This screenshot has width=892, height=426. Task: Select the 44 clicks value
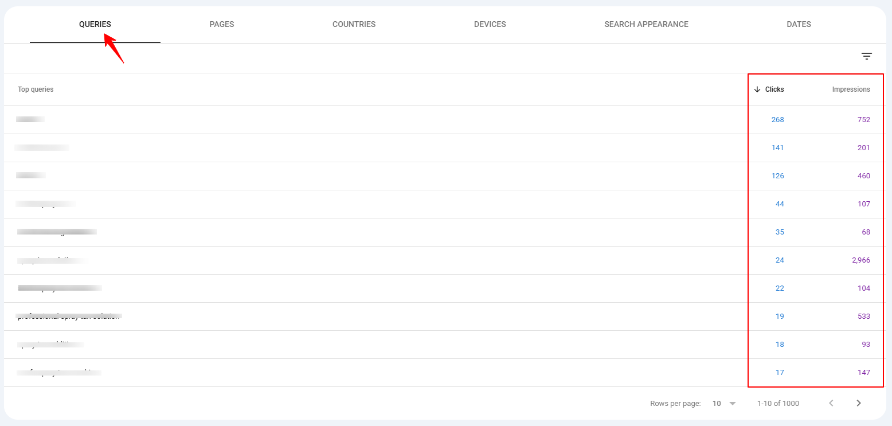pyautogui.click(x=780, y=204)
